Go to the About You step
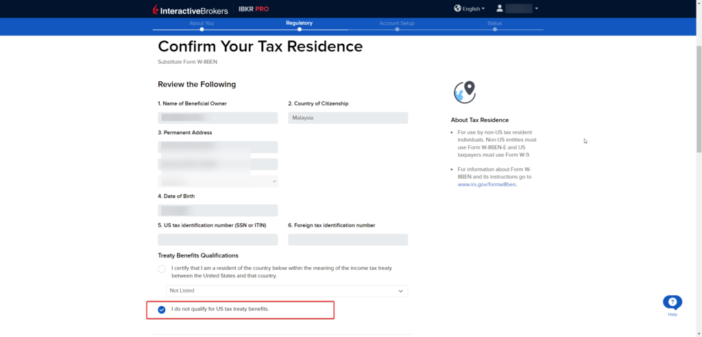This screenshot has width=702, height=337. [202, 24]
